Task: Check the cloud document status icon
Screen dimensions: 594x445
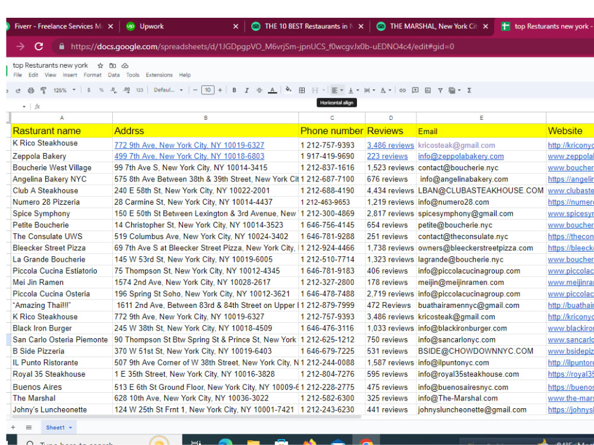Action: (x=125, y=65)
